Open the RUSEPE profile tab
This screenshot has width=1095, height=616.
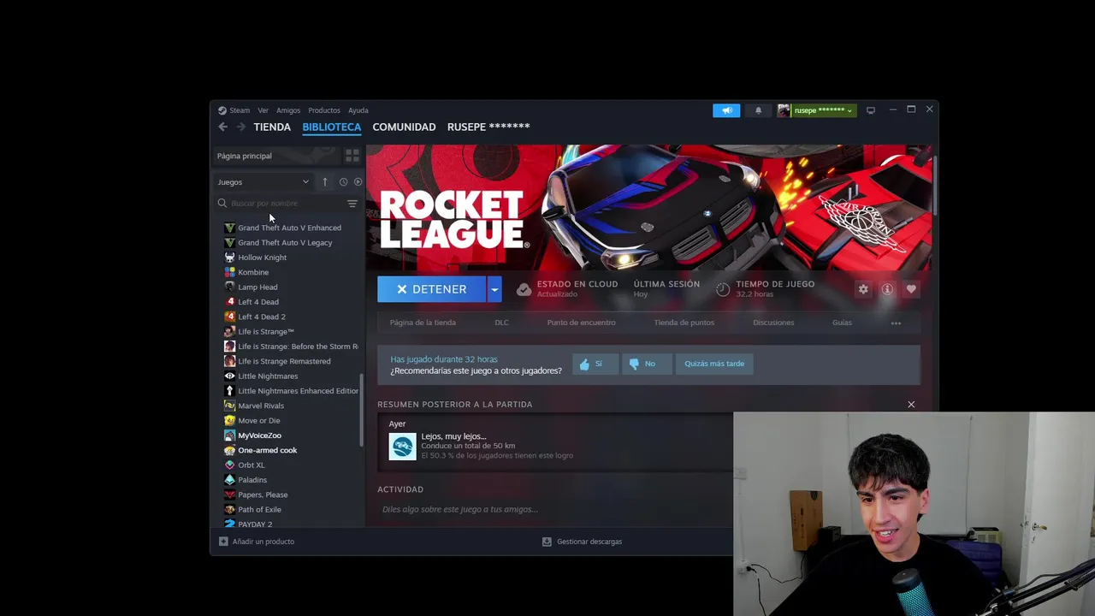tap(488, 127)
